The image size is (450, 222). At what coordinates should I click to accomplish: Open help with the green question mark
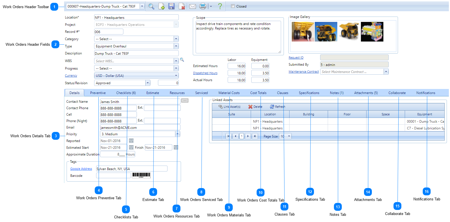[x=220, y=6]
